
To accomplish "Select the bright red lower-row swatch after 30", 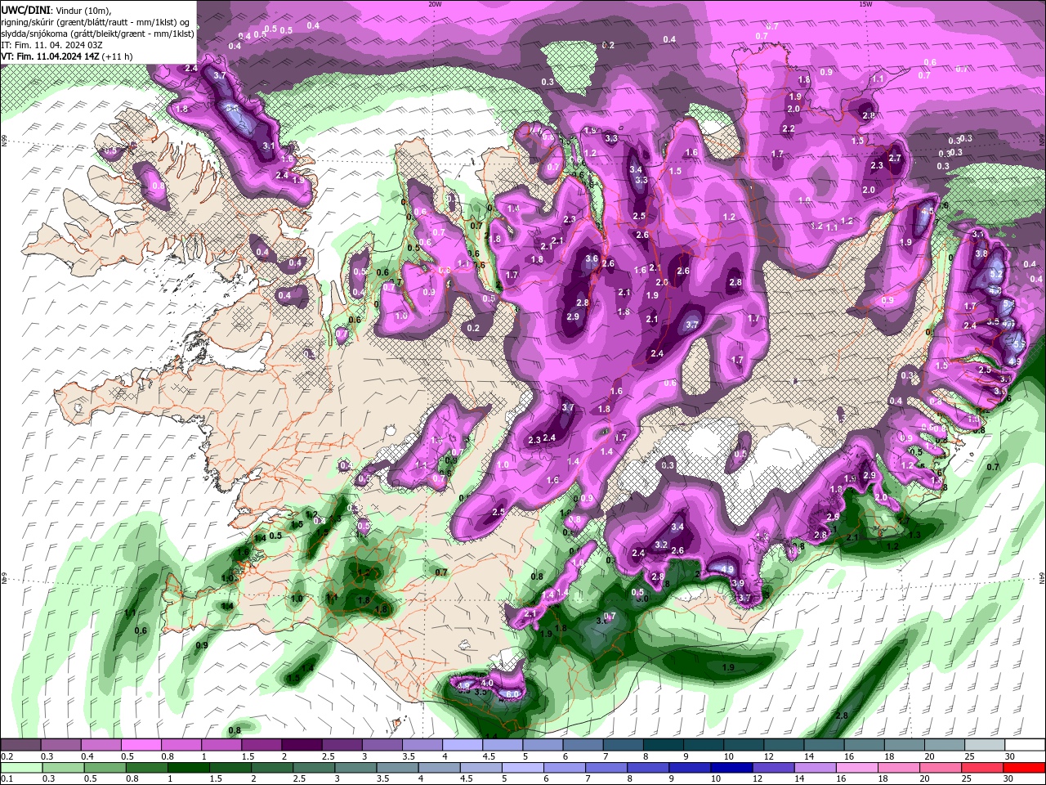I will tap(1024, 768).
